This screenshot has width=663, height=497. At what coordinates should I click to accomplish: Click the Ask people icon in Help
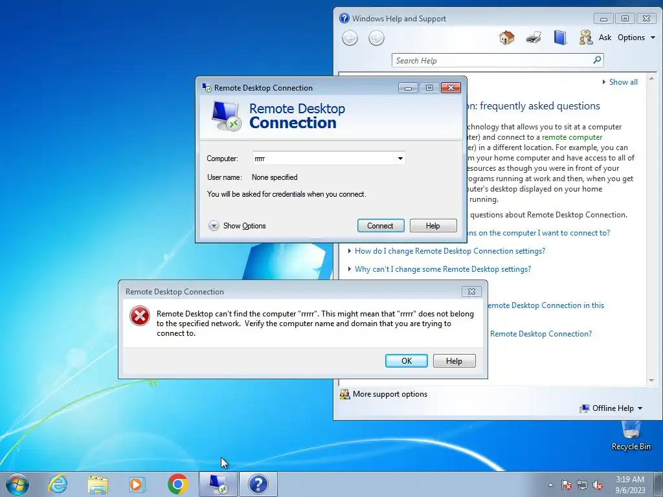(x=585, y=38)
